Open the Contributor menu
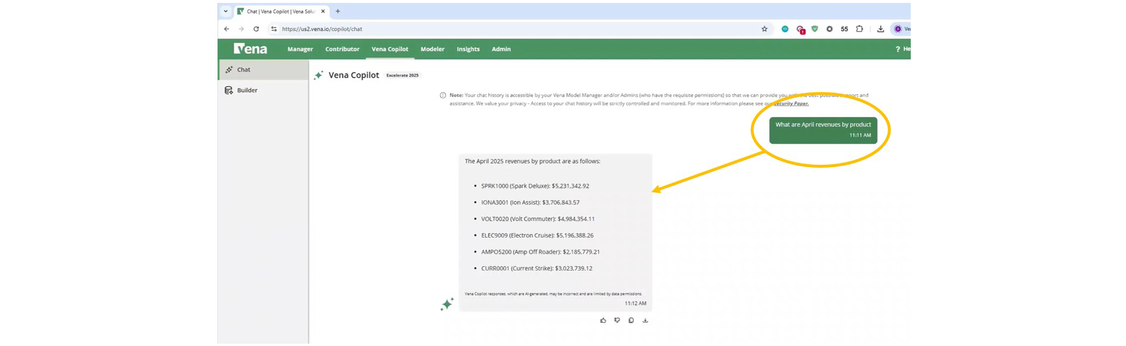The width and height of the screenshot is (1126, 346). tap(342, 49)
